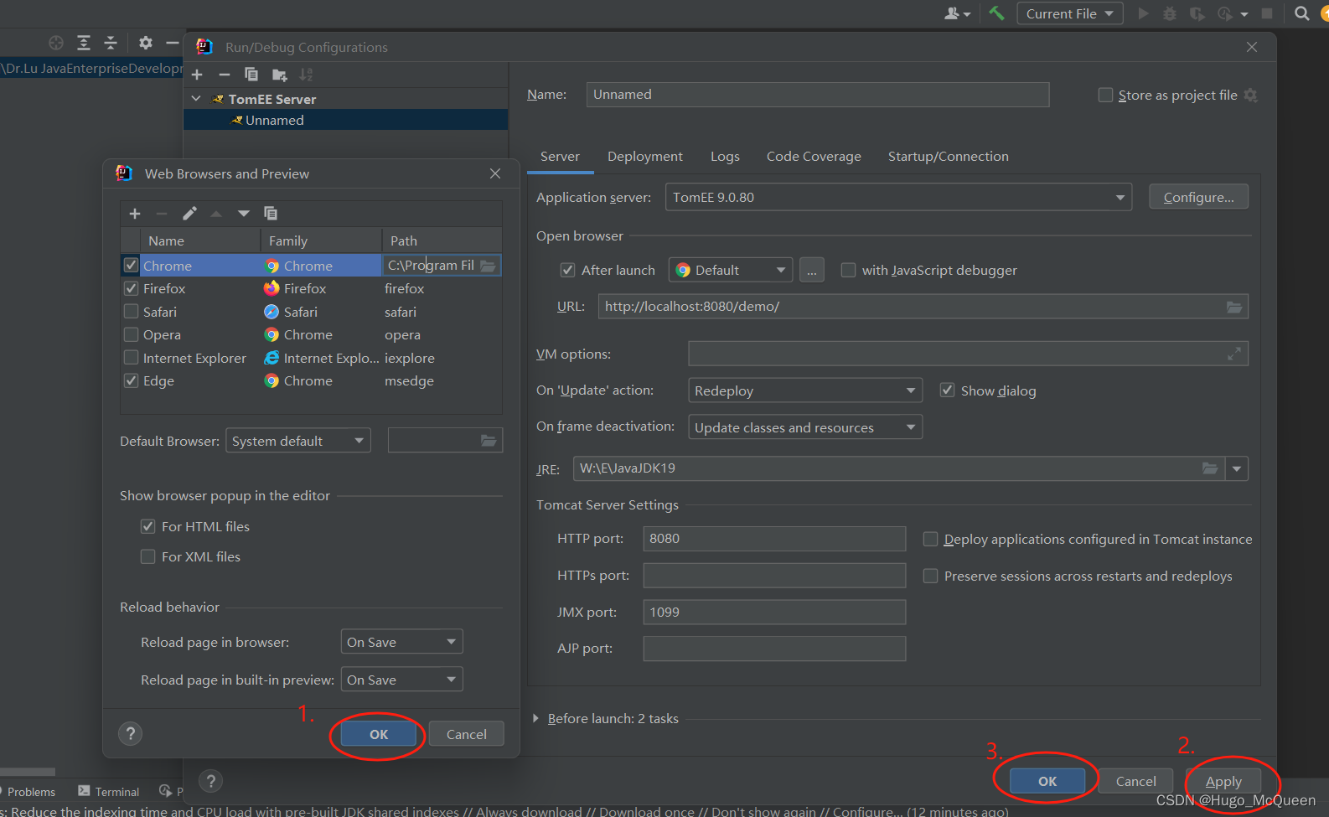Click the ellipsis browser selection button
The height and width of the screenshot is (817, 1329).
pos(811,270)
